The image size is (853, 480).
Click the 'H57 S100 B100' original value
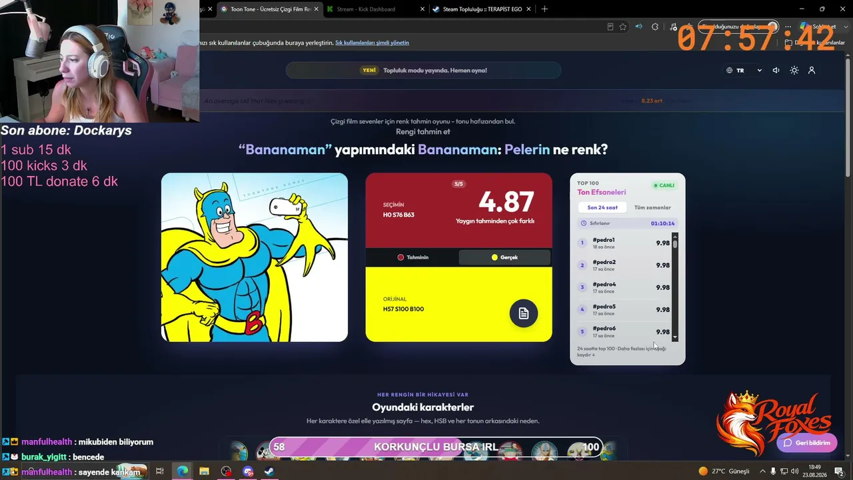(403, 309)
